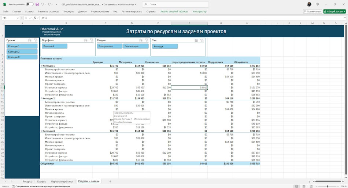Click the cancel entry X icon in formula bar
Screen dimensions: 348x188
click(26, 18)
